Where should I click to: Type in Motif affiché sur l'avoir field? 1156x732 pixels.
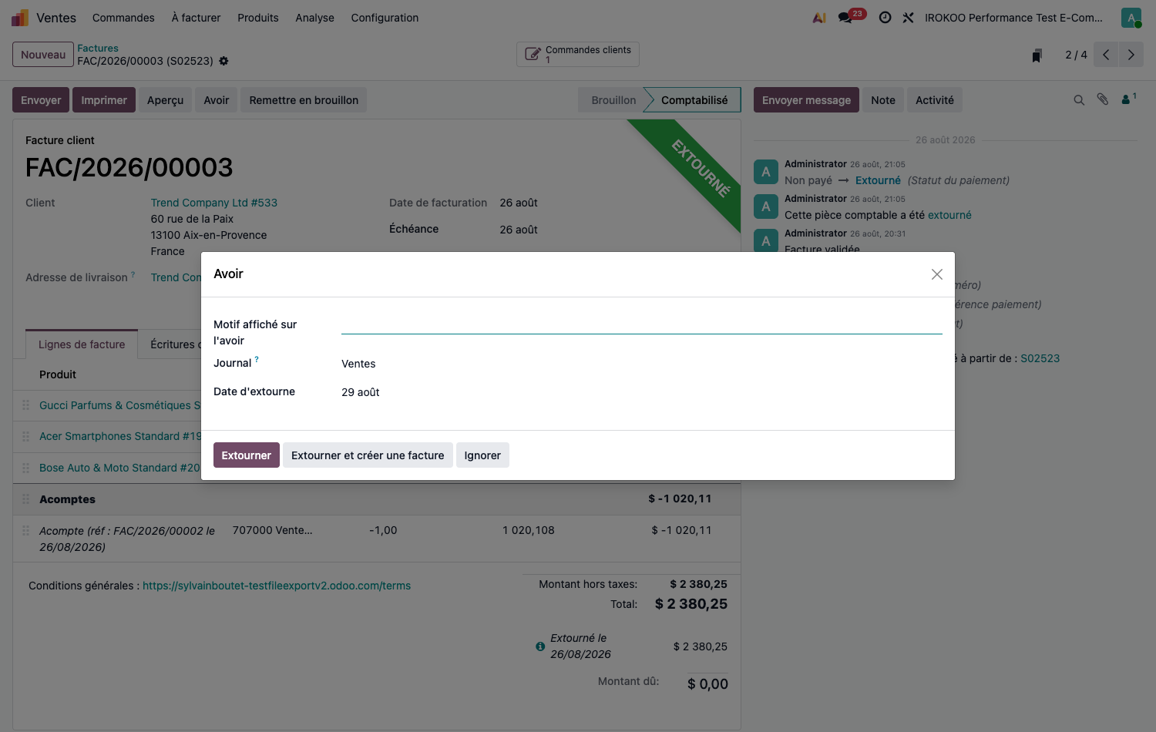641,324
